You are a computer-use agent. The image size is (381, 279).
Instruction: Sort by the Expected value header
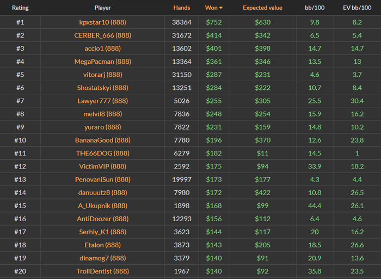(262, 8)
